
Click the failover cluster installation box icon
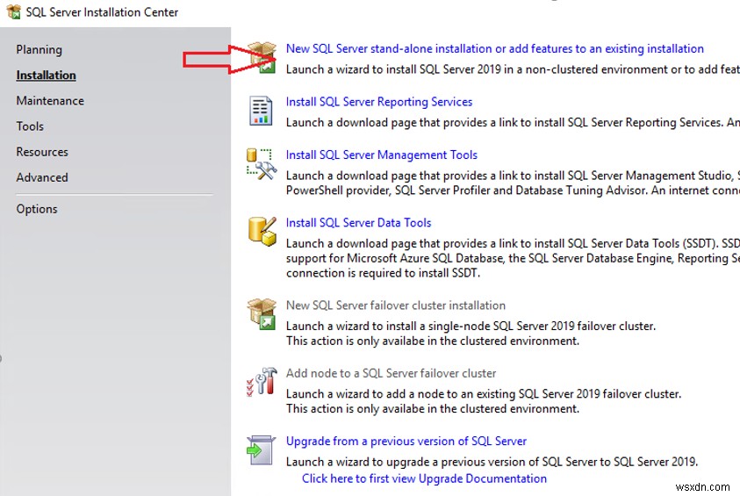point(262,313)
